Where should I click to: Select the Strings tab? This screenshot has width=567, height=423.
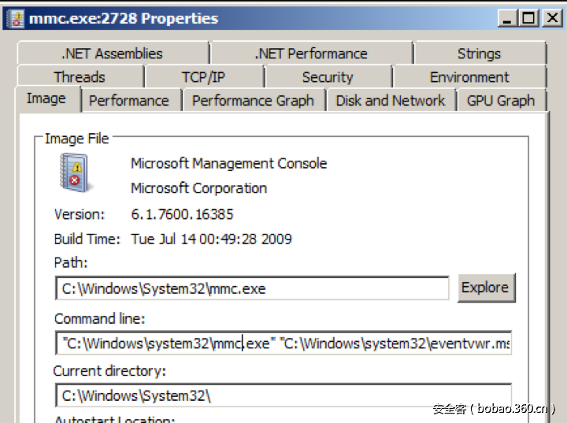coord(479,54)
